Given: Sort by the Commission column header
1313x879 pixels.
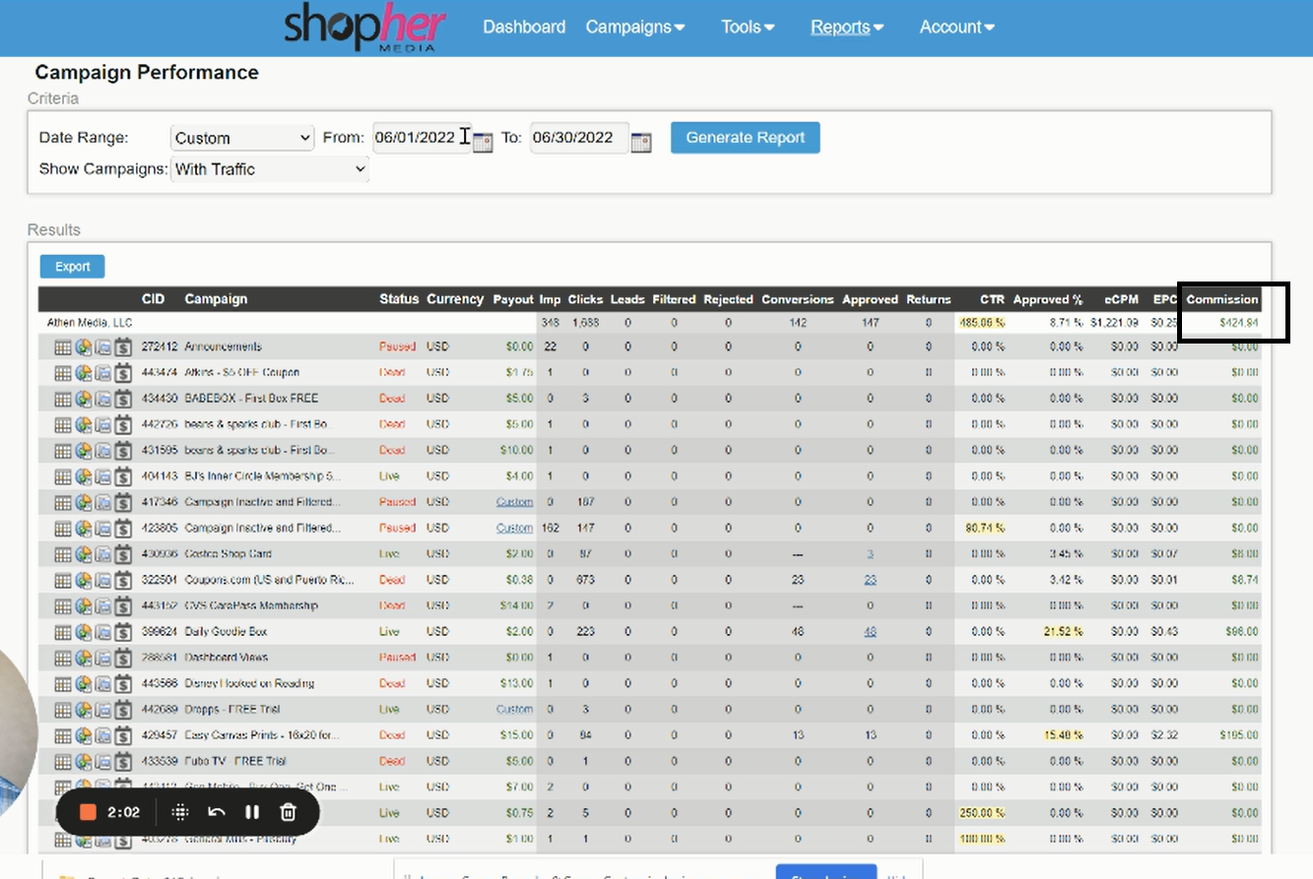Looking at the screenshot, I should pyautogui.click(x=1222, y=299).
